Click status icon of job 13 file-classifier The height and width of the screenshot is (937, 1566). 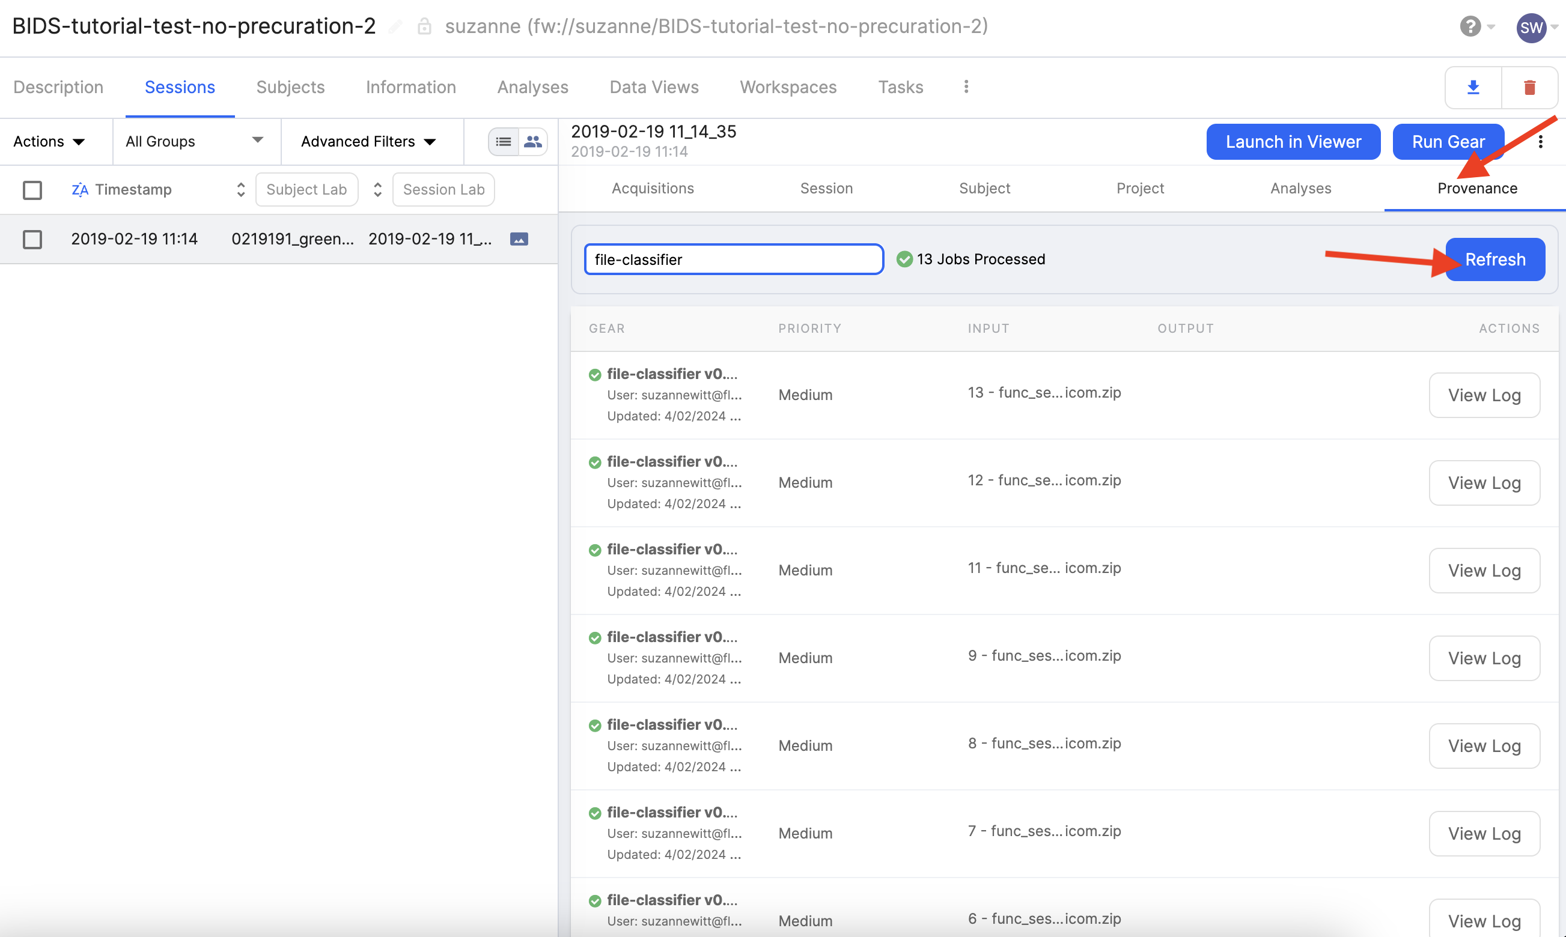coord(594,375)
